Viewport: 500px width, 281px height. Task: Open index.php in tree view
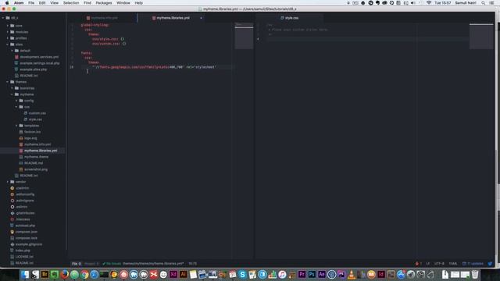[x=23, y=251]
